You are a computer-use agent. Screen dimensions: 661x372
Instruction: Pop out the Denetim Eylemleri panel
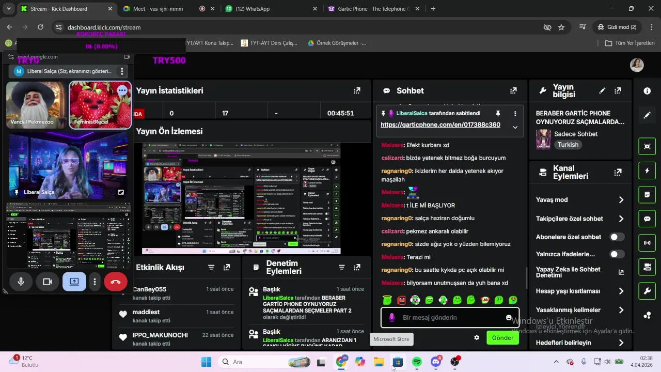357,267
